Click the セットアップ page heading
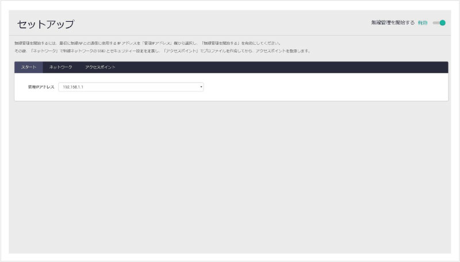 46,24
